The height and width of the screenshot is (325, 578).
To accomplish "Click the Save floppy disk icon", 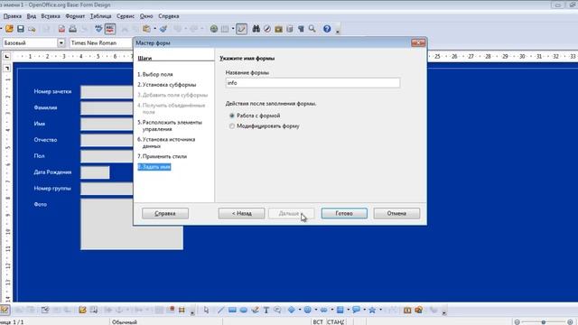I will (x=21, y=29).
